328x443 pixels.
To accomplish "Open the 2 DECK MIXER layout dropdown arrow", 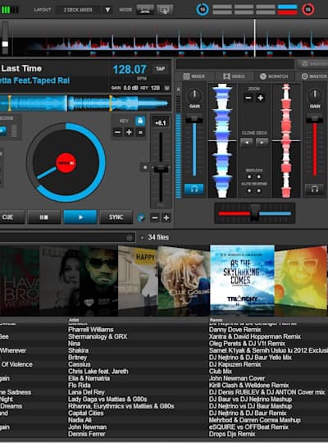I will 107,10.
